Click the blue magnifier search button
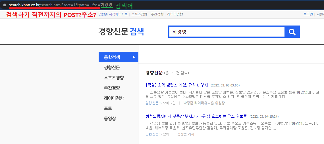 292,32
